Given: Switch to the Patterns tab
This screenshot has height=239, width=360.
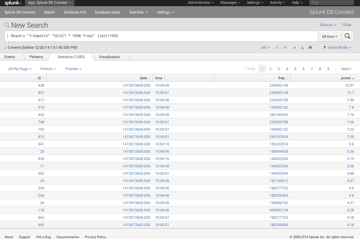Looking at the screenshot, I should pos(36,57).
